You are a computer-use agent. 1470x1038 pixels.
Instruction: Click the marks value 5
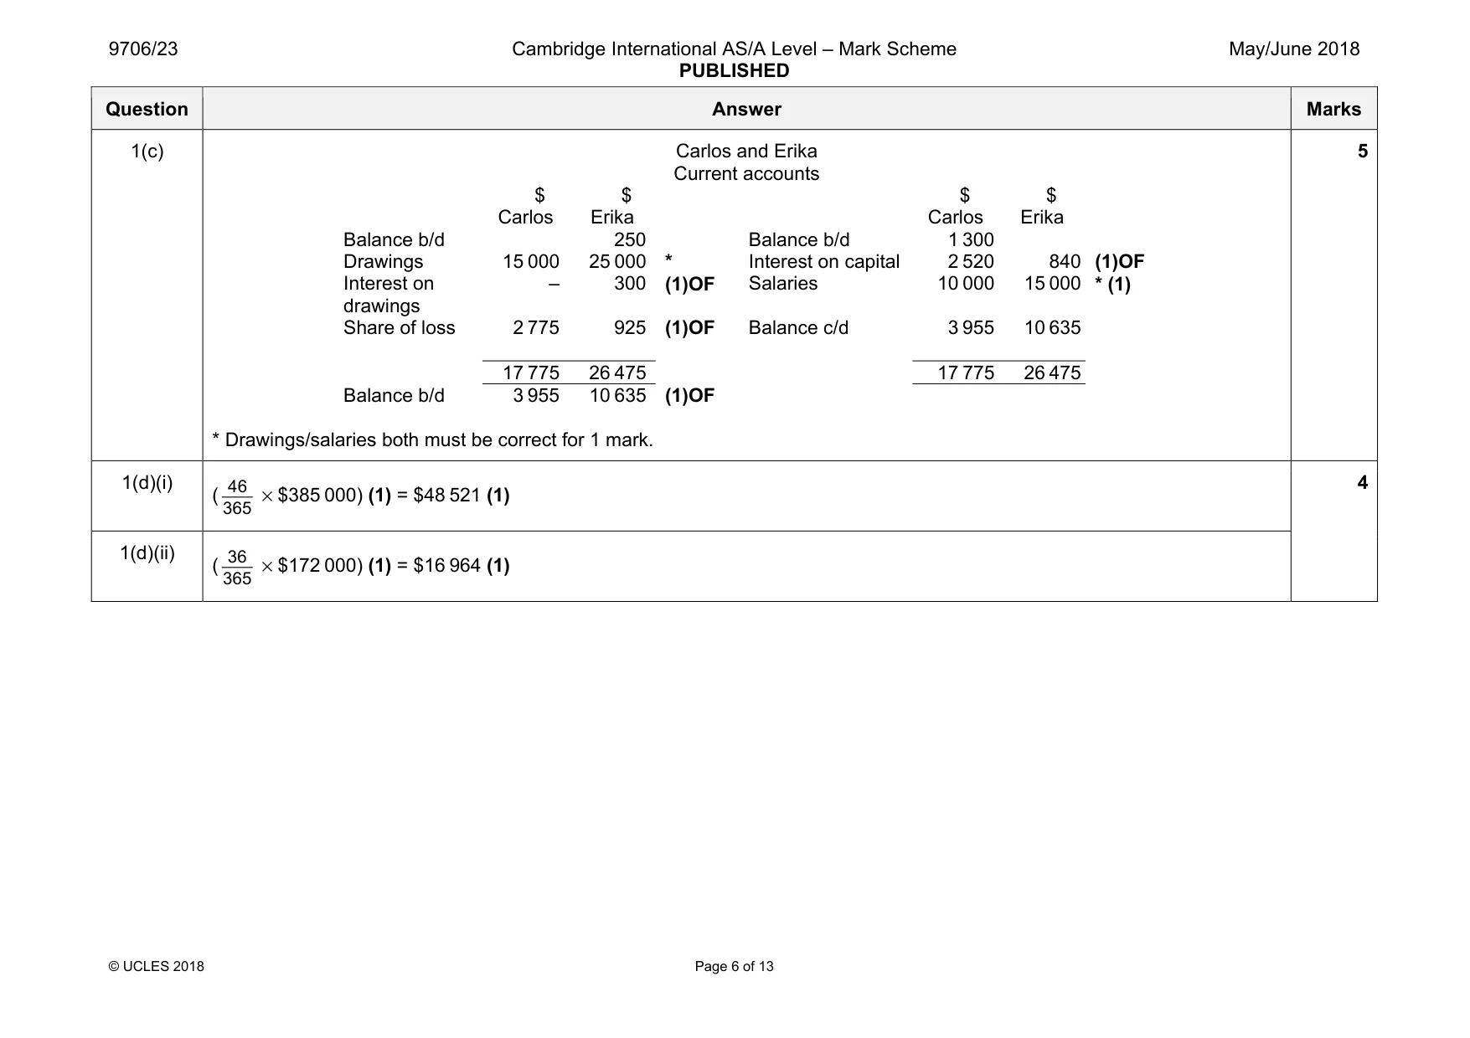[x=1362, y=152]
